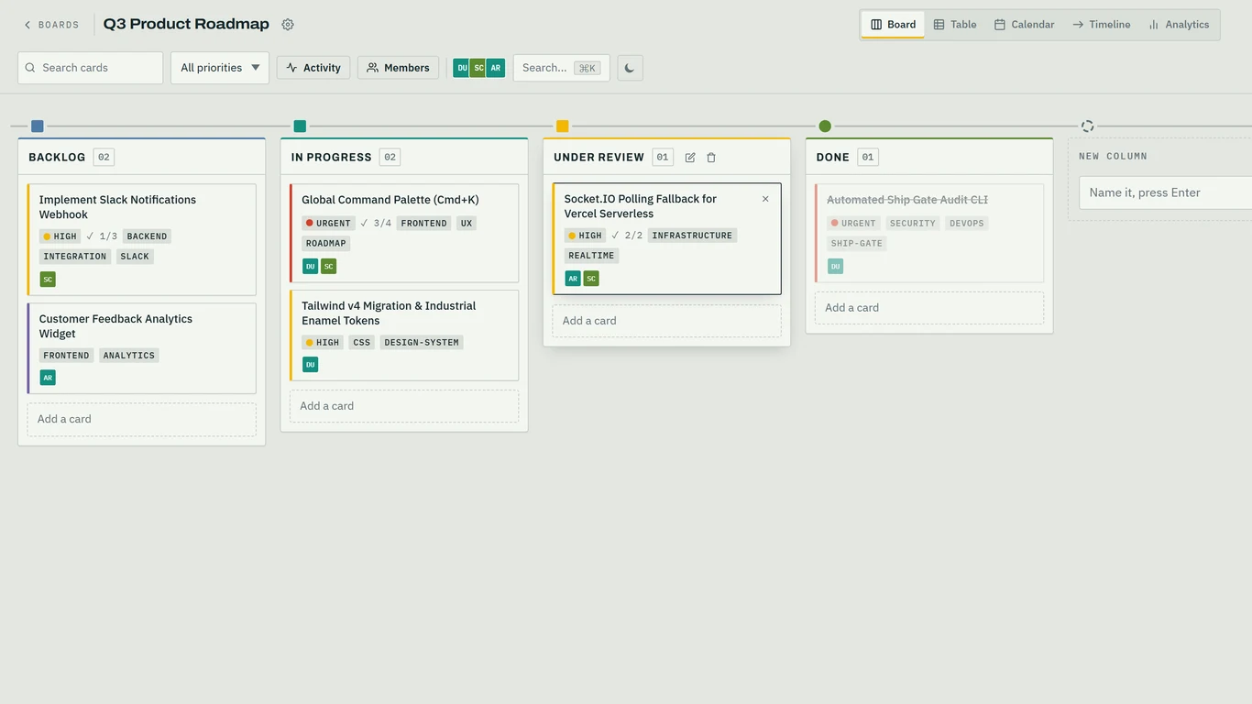Add a card to Under Review column
This screenshot has width=1252, height=704.
(x=667, y=321)
